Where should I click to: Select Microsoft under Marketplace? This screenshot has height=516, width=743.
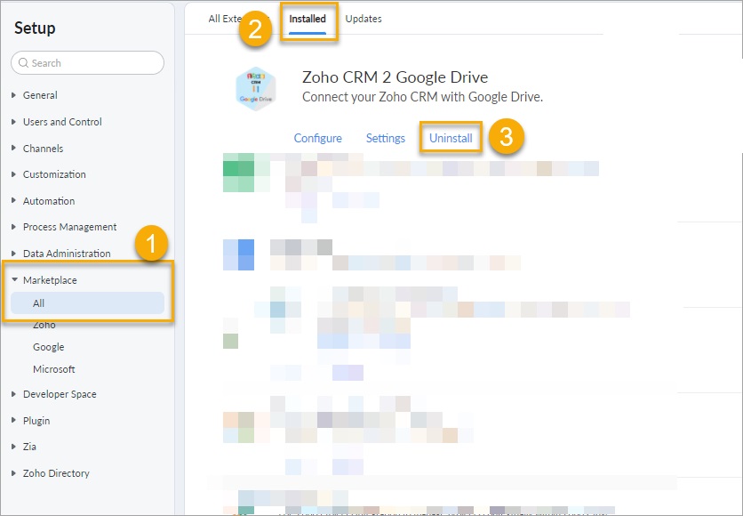54,369
